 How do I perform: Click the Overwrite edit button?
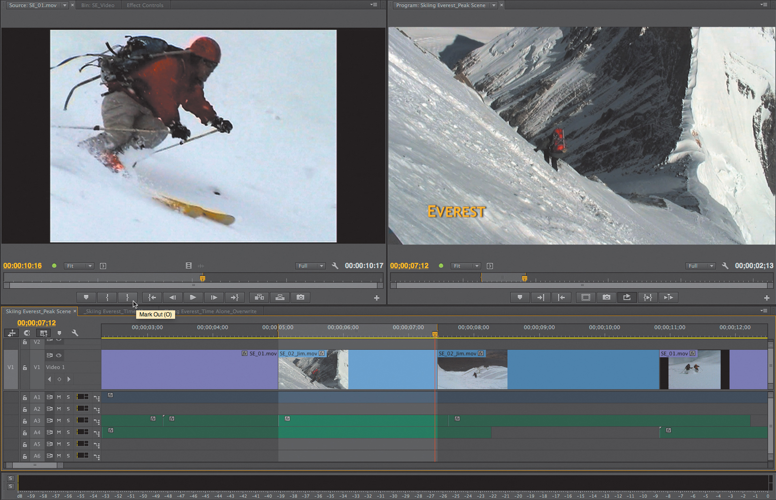(280, 297)
